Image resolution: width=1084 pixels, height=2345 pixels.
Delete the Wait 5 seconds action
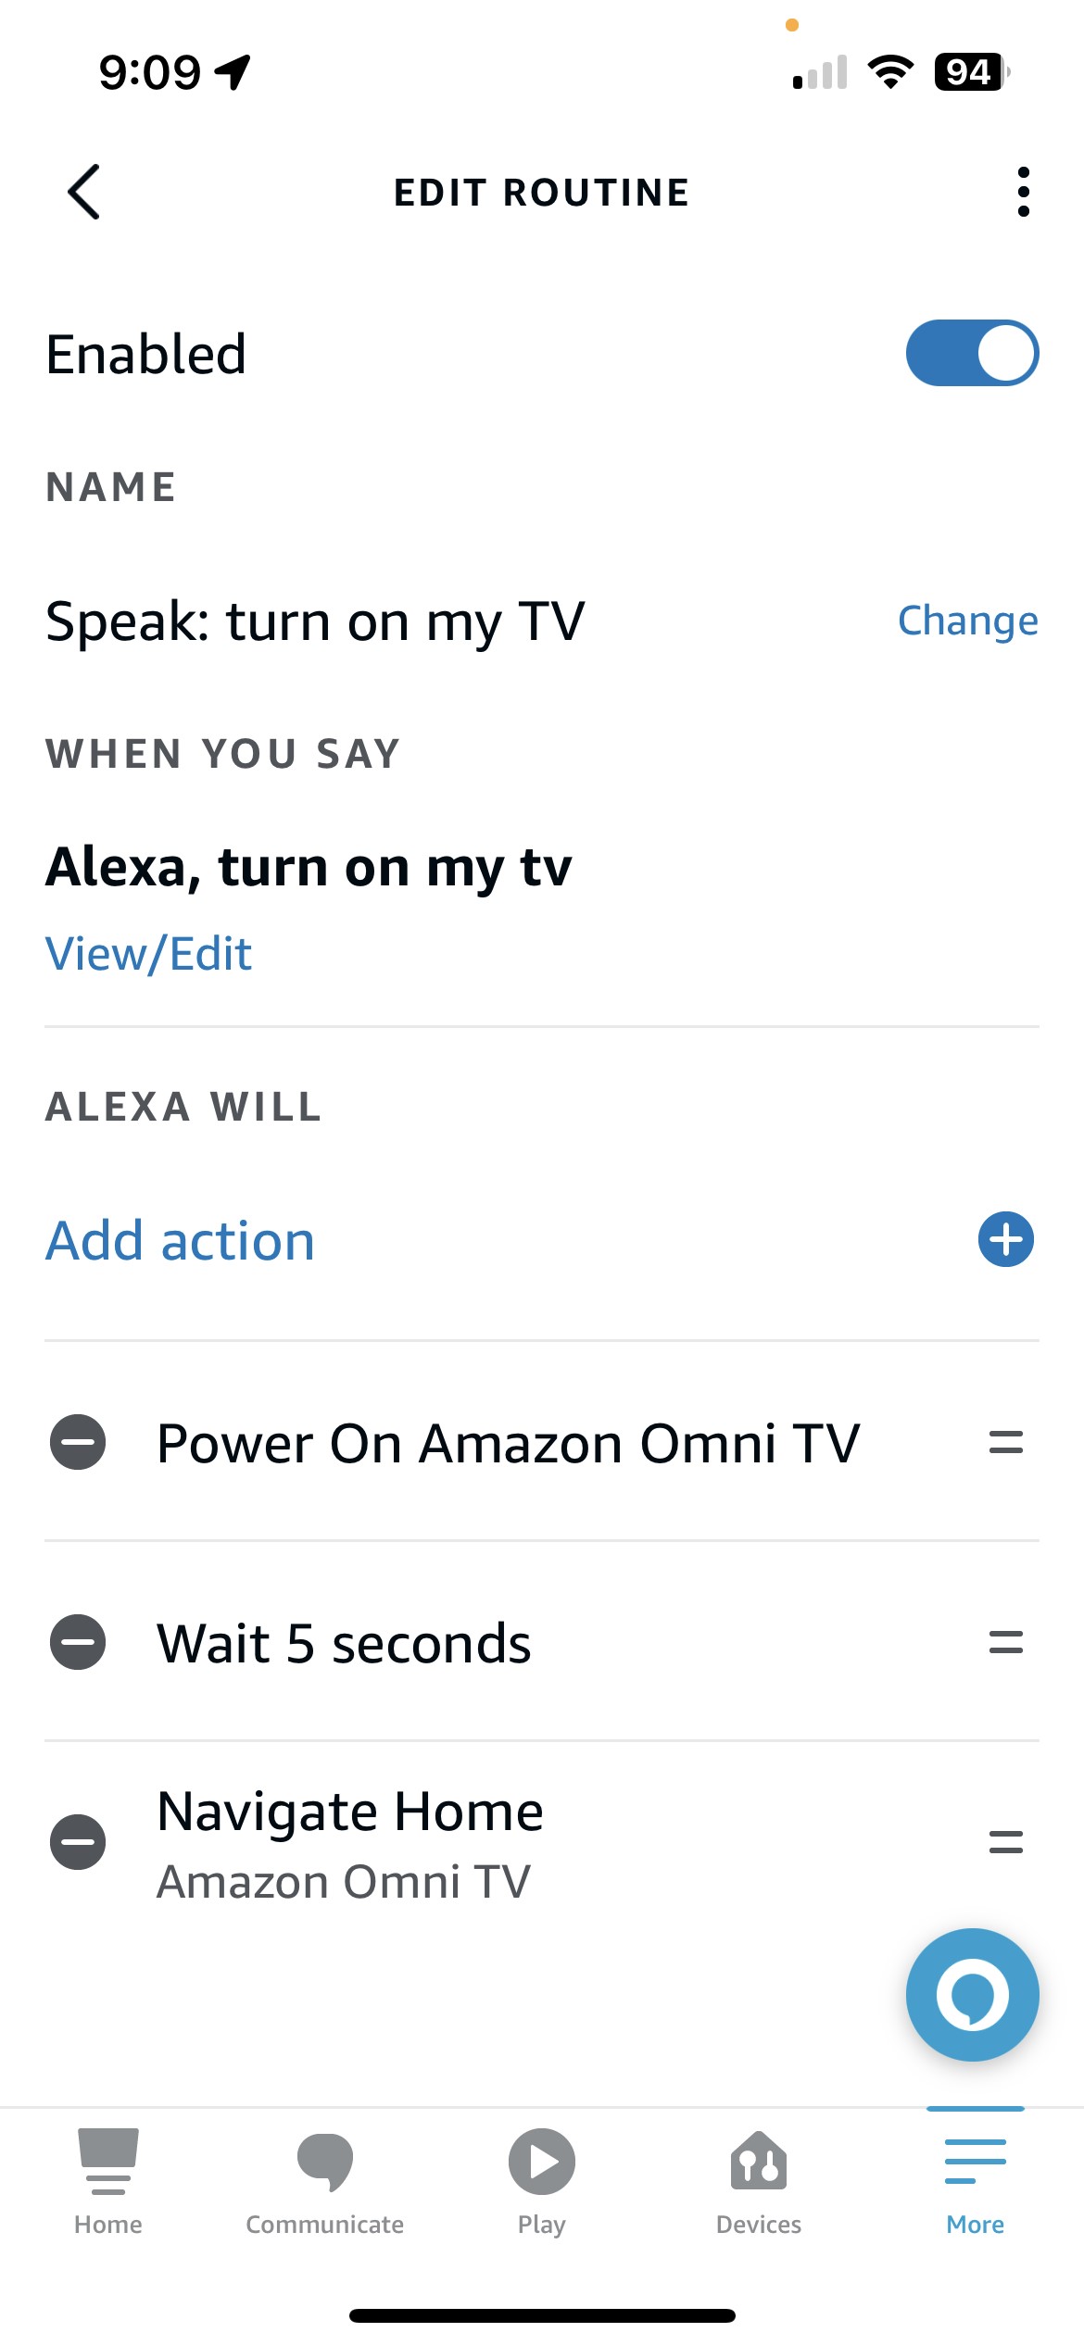pos(78,1642)
